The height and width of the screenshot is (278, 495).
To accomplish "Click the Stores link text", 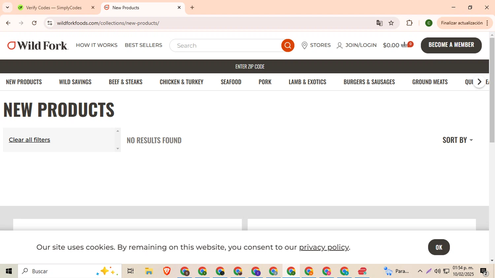I will pyautogui.click(x=320, y=45).
